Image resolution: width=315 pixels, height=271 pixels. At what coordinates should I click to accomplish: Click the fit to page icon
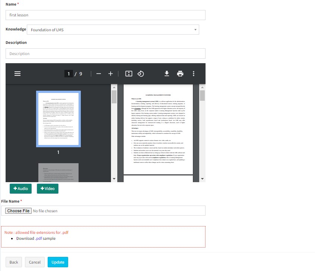[129, 74]
